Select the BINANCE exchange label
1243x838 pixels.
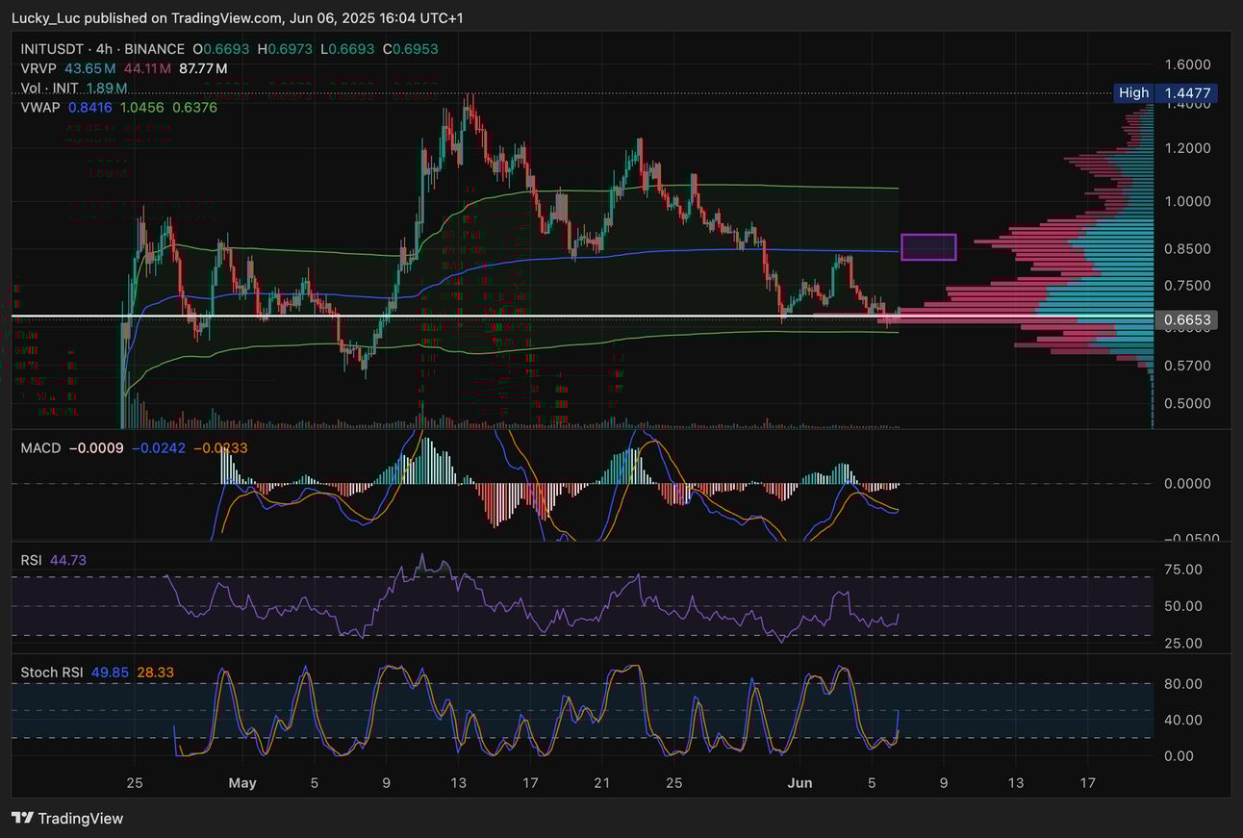coord(153,49)
